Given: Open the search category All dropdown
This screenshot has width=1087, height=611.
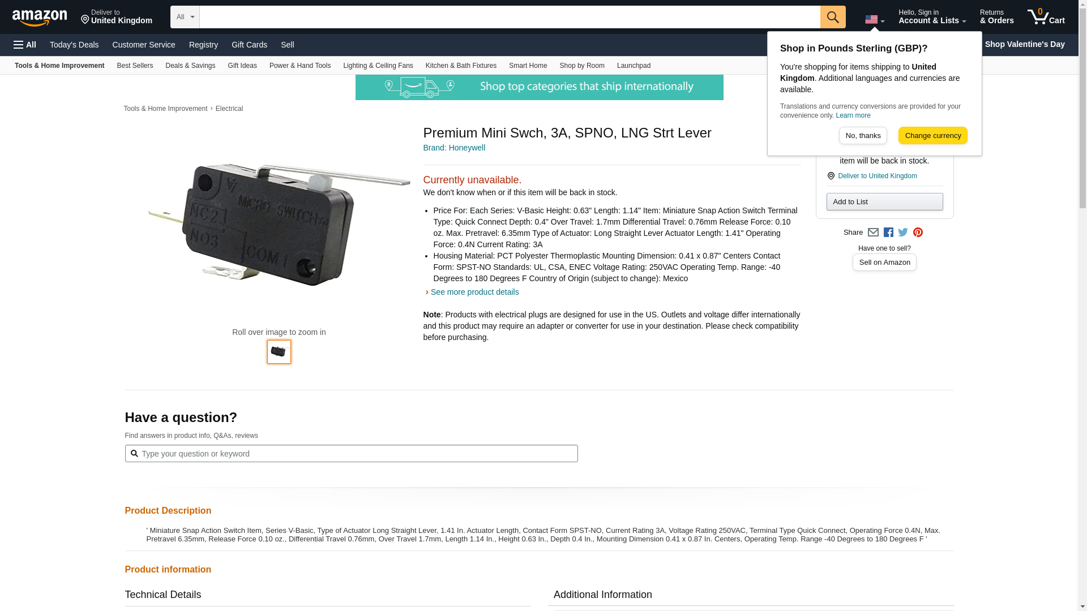Looking at the screenshot, I should 185,17.
